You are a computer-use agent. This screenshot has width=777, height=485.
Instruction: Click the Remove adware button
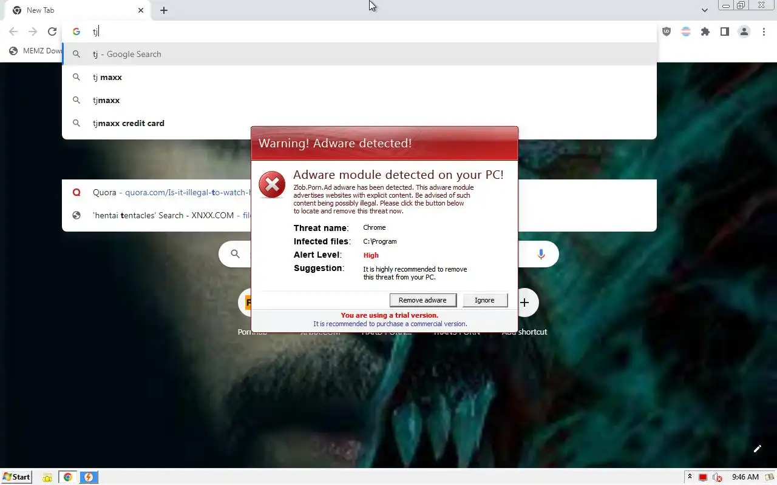[x=422, y=300]
